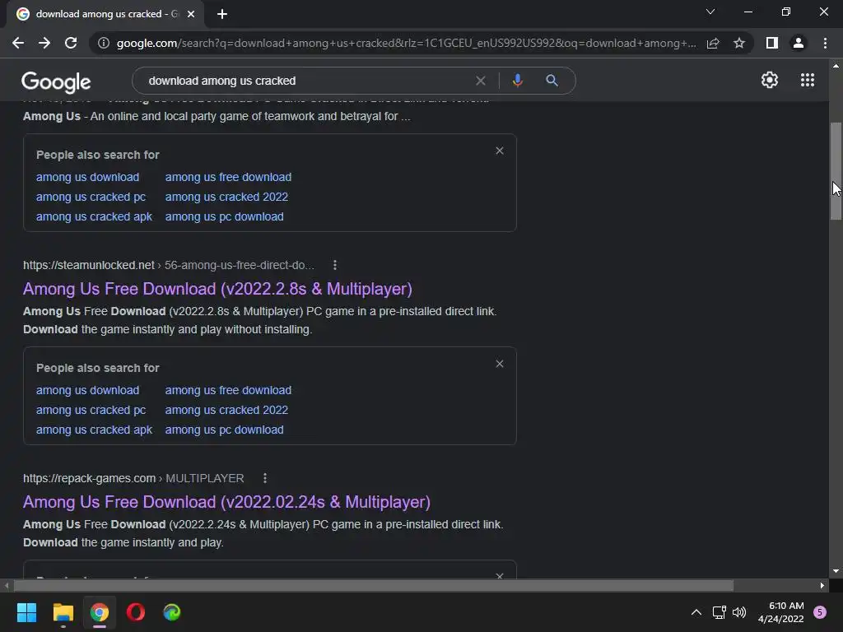Go back to the previous page
This screenshot has width=843, height=632.
tap(18, 43)
